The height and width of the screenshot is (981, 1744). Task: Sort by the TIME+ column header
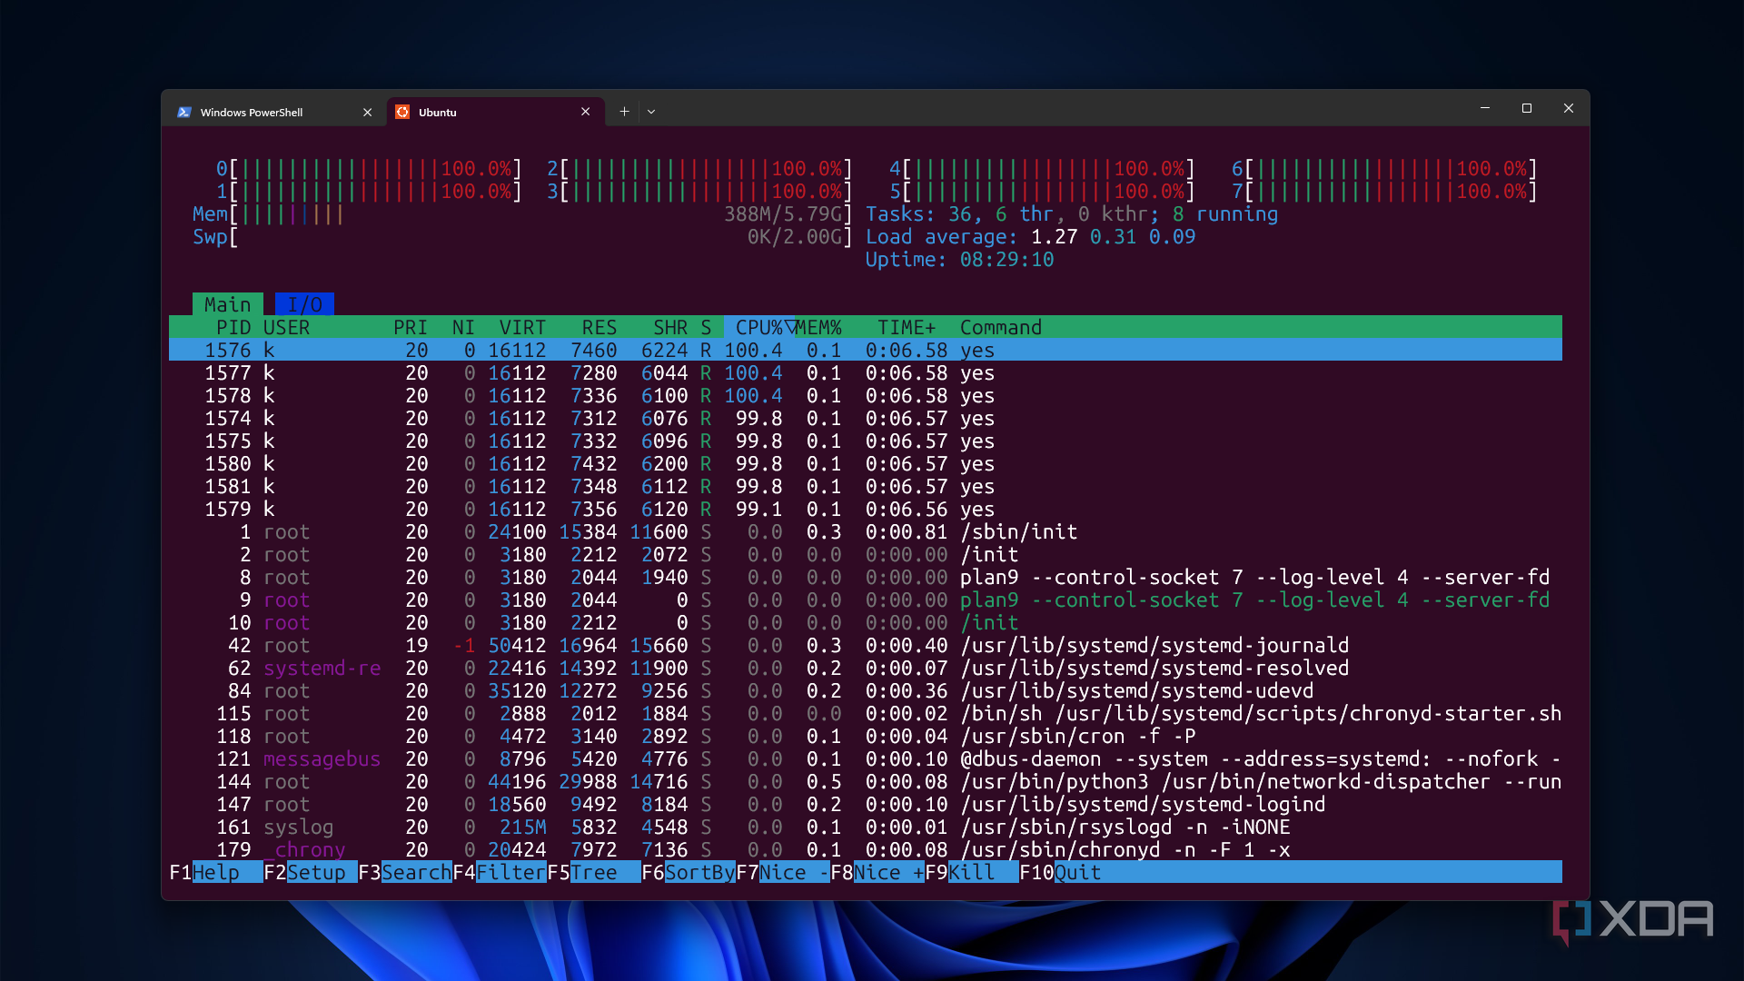coord(907,327)
